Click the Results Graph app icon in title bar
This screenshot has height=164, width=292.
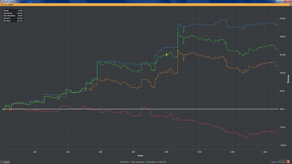[1, 1]
